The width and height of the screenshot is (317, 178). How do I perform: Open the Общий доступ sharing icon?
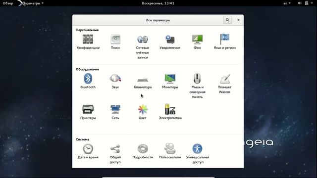[x=115, y=149]
